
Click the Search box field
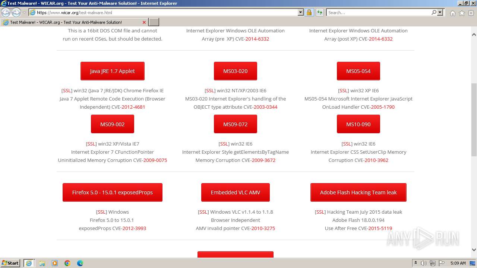click(x=378, y=12)
